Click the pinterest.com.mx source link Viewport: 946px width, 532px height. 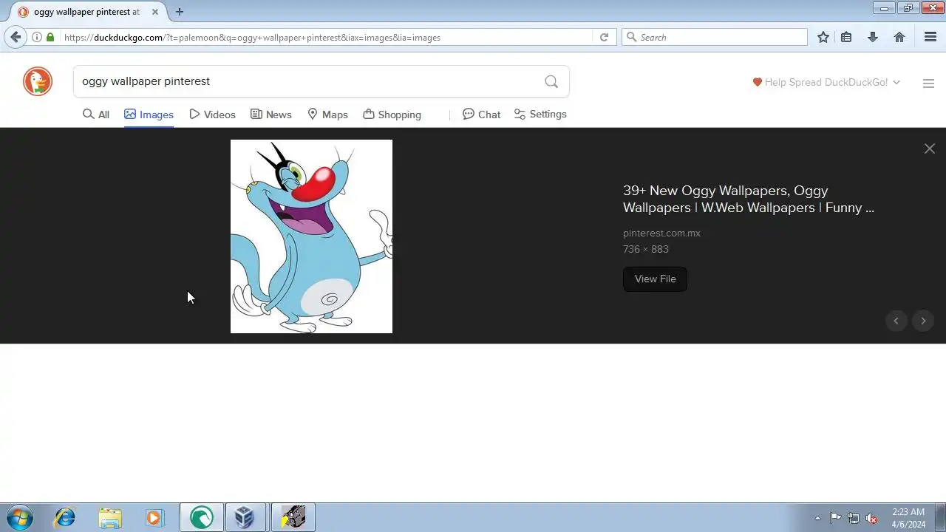pyautogui.click(x=661, y=233)
